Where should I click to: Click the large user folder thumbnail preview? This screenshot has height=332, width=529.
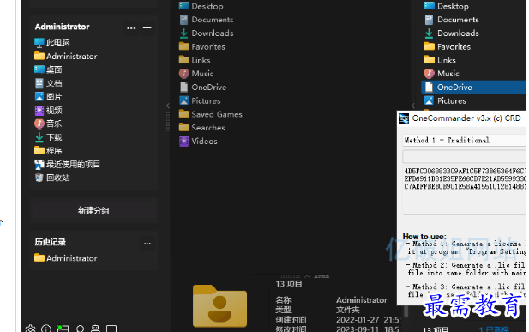tap(219, 306)
